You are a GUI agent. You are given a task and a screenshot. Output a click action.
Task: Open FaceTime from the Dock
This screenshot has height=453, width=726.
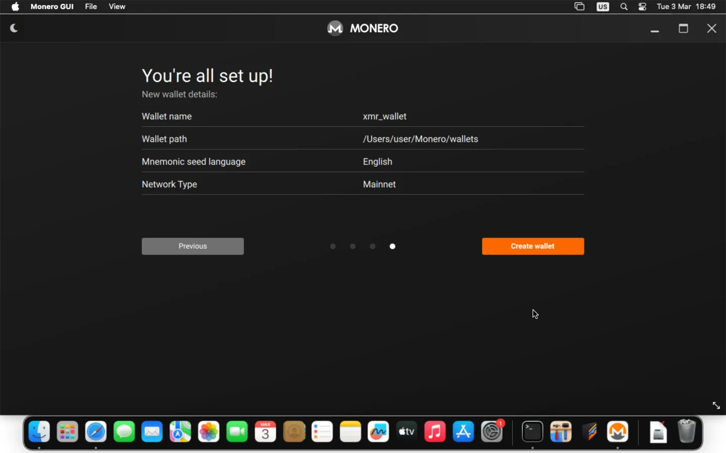(x=237, y=432)
